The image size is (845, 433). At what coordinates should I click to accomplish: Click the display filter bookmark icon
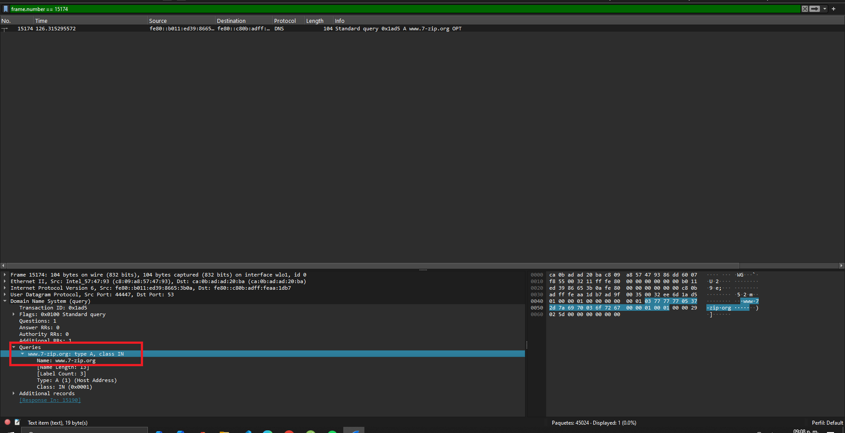pyautogui.click(x=6, y=9)
